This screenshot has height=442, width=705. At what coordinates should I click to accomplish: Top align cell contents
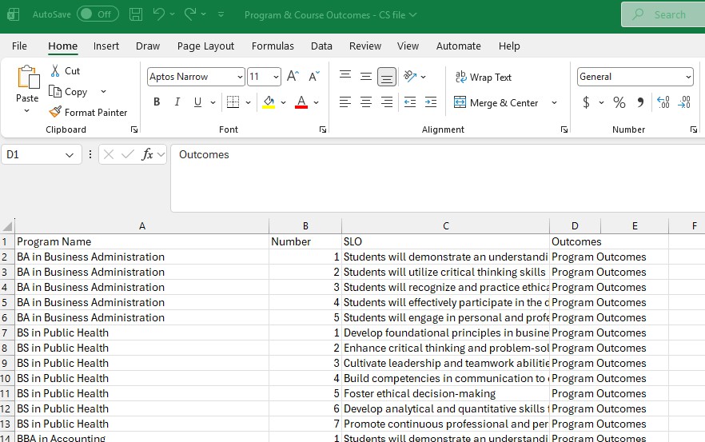(x=345, y=77)
